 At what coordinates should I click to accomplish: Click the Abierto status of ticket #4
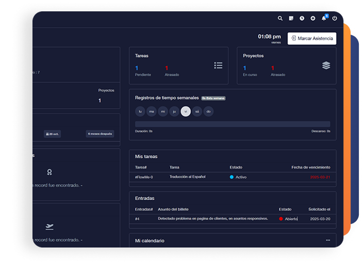(288, 219)
